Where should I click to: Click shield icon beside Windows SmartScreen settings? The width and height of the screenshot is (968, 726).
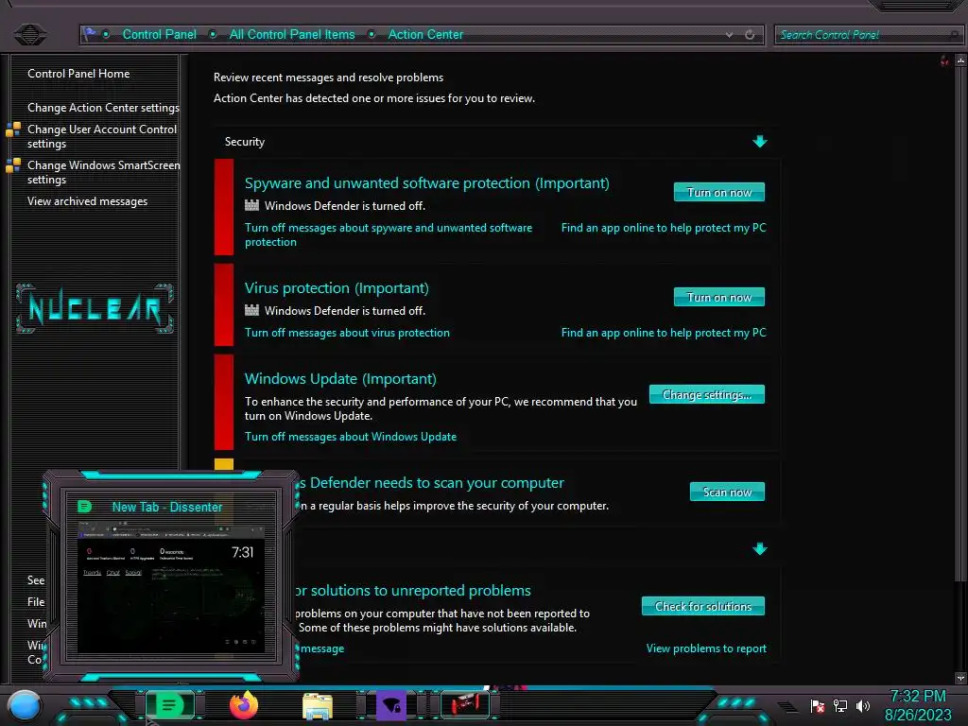[13, 165]
